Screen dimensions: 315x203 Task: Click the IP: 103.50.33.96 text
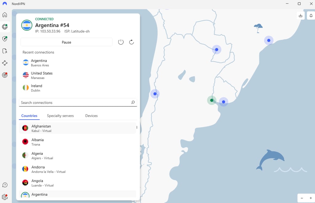point(48,31)
